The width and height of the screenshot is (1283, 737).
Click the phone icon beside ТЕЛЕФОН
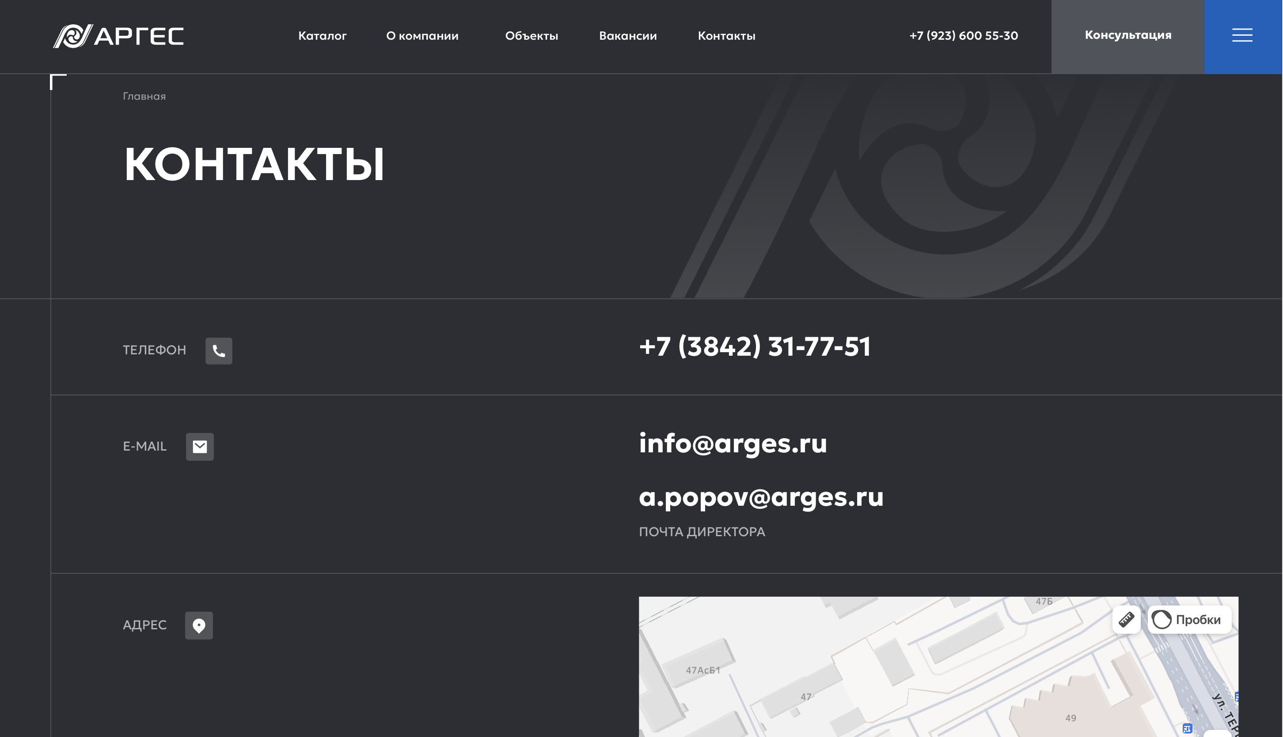coord(219,351)
